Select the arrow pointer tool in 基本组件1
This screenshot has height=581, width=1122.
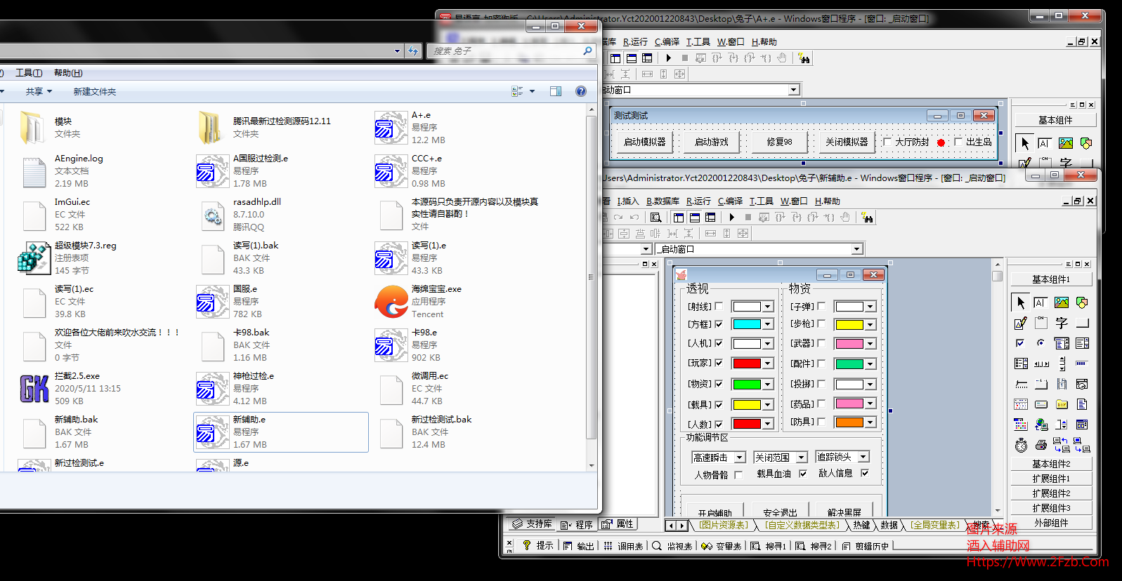click(x=1021, y=302)
